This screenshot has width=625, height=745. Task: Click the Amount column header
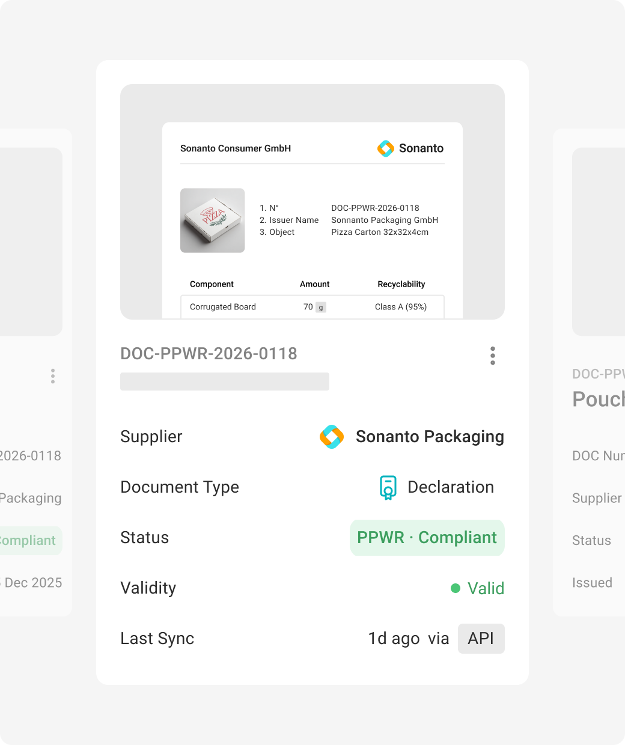point(314,284)
